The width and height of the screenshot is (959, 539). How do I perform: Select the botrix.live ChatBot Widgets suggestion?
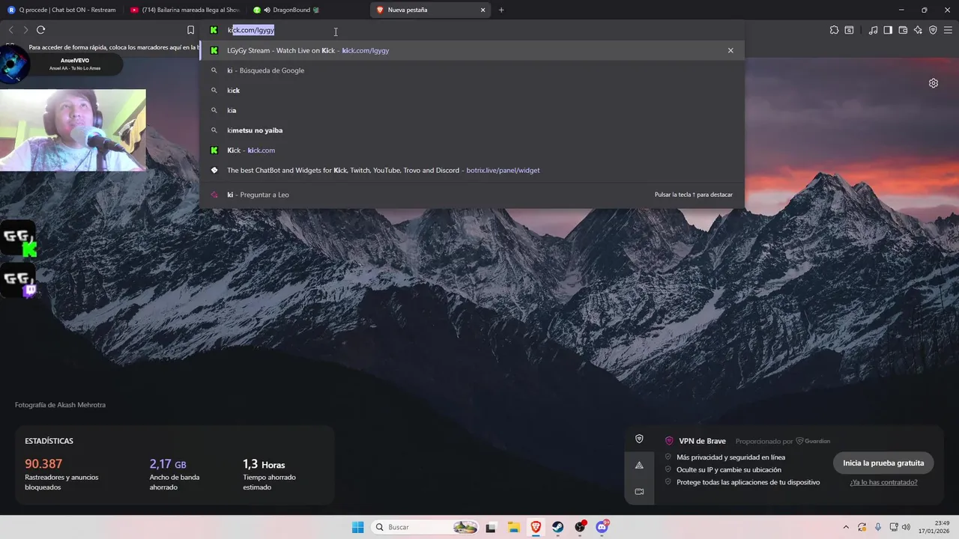coord(472,170)
